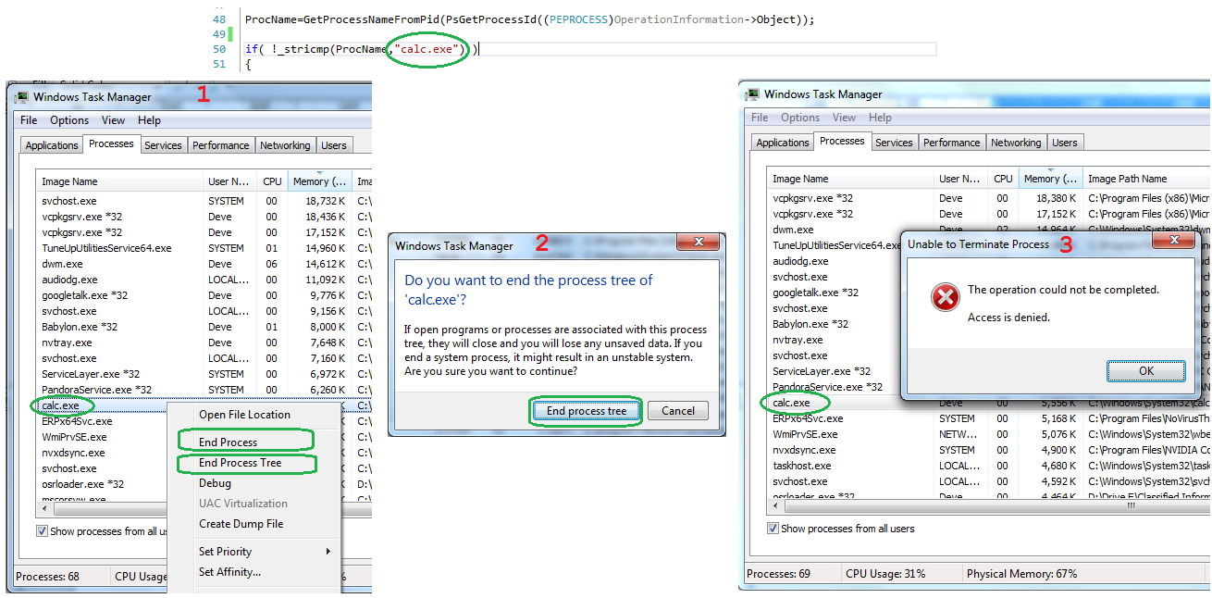This screenshot has height=598, width=1212.
Task: Select the svchost.exe row using 18,732 K memory
Action: click(x=204, y=201)
